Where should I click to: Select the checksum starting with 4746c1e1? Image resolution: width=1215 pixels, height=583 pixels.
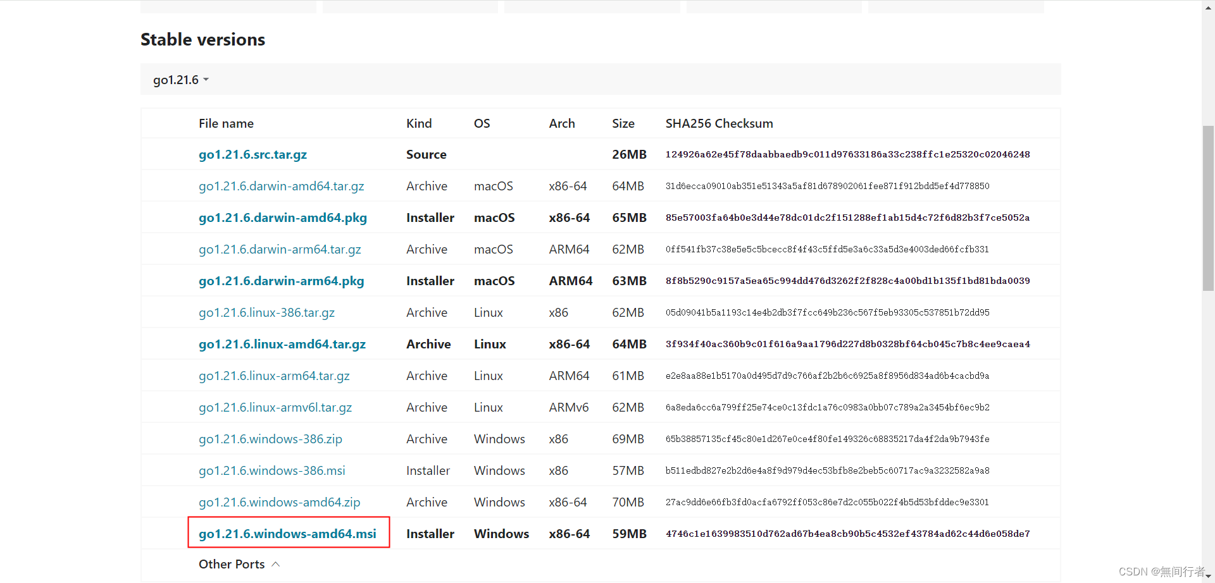coord(847,534)
